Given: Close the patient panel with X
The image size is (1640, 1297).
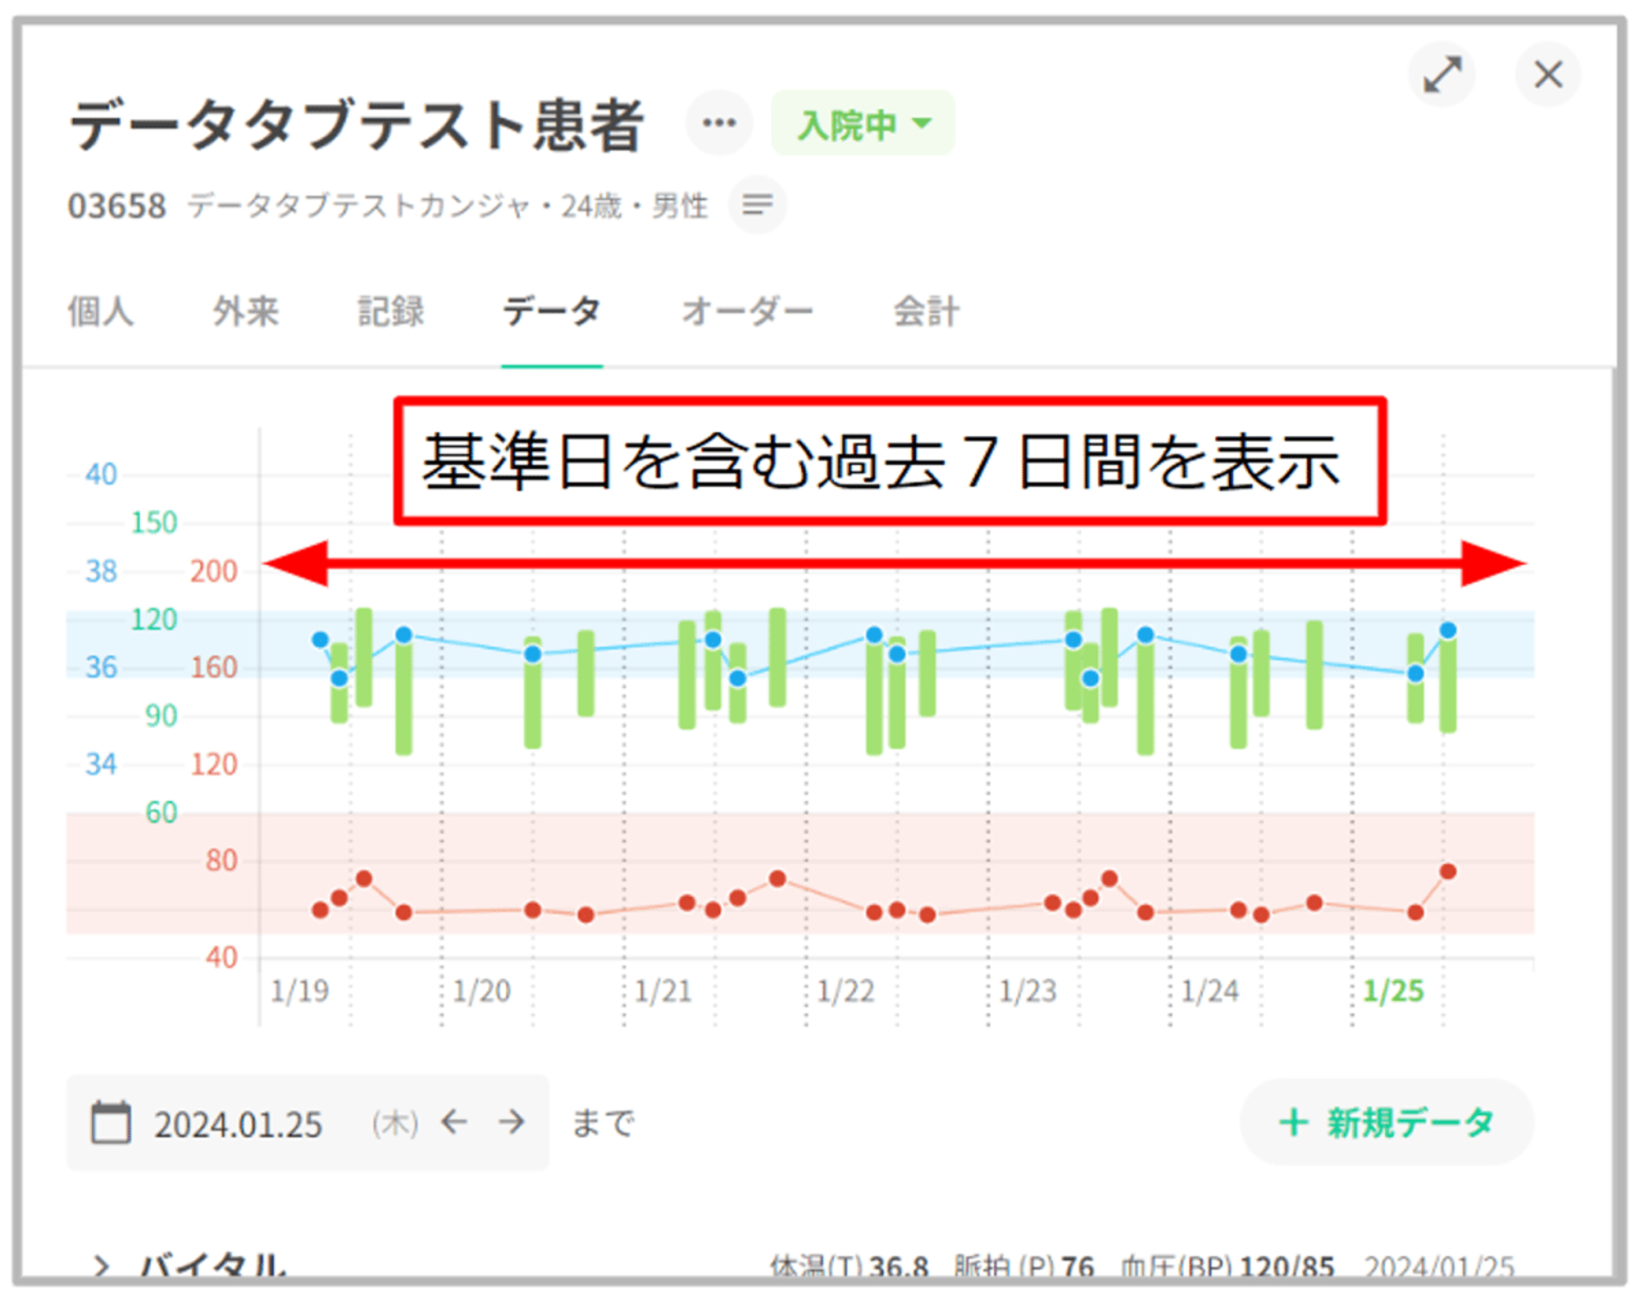Looking at the screenshot, I should [1547, 75].
